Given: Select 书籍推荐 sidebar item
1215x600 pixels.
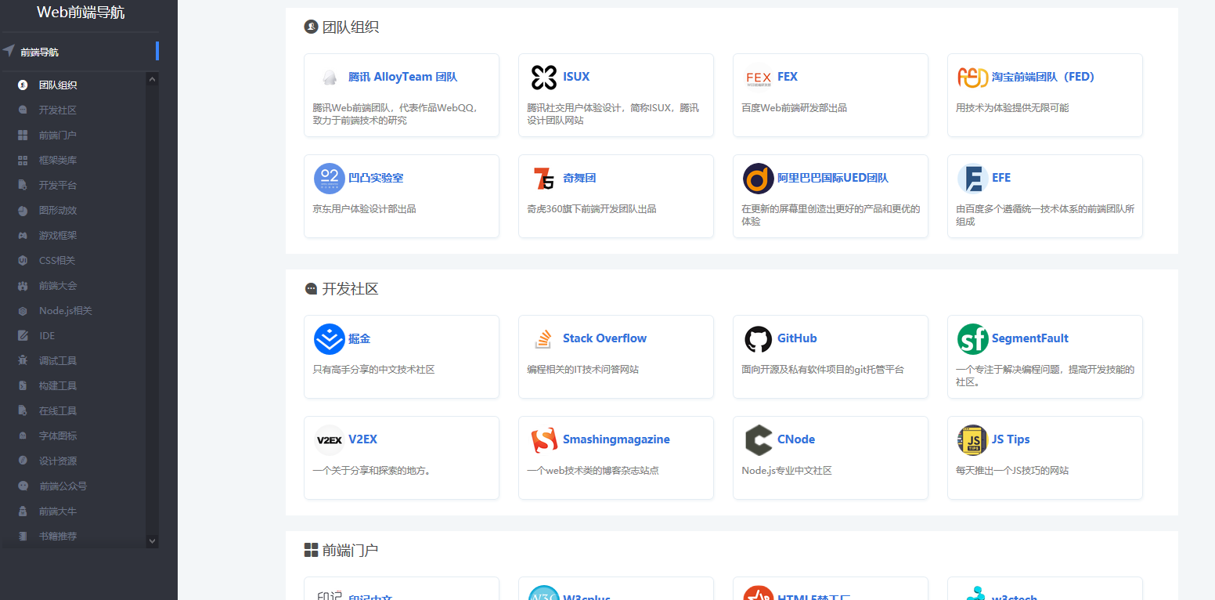Looking at the screenshot, I should 58,537.
